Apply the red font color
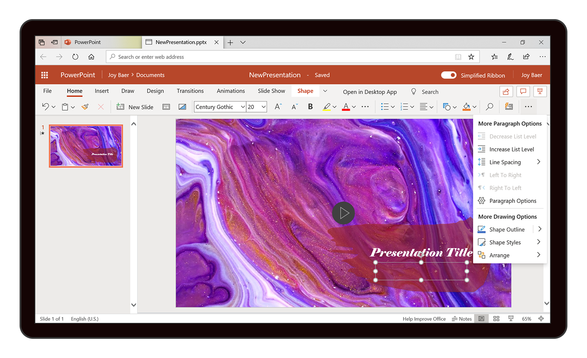Screen dimensions: 587x358 [x=346, y=107]
